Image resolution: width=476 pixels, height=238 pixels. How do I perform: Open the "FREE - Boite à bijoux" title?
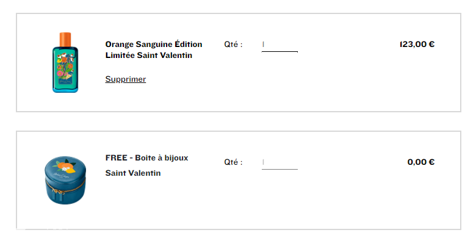146,158
